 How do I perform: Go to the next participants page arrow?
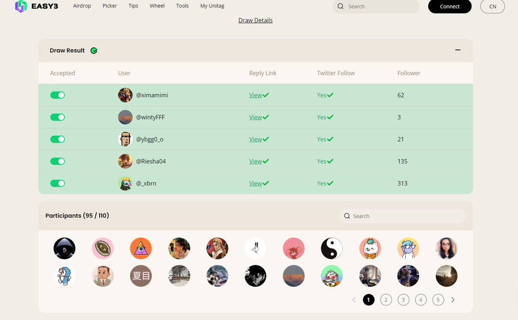coord(453,300)
